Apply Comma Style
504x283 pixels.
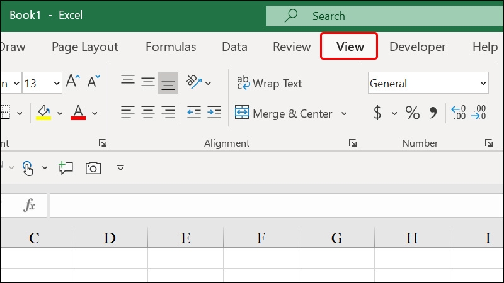tap(433, 113)
